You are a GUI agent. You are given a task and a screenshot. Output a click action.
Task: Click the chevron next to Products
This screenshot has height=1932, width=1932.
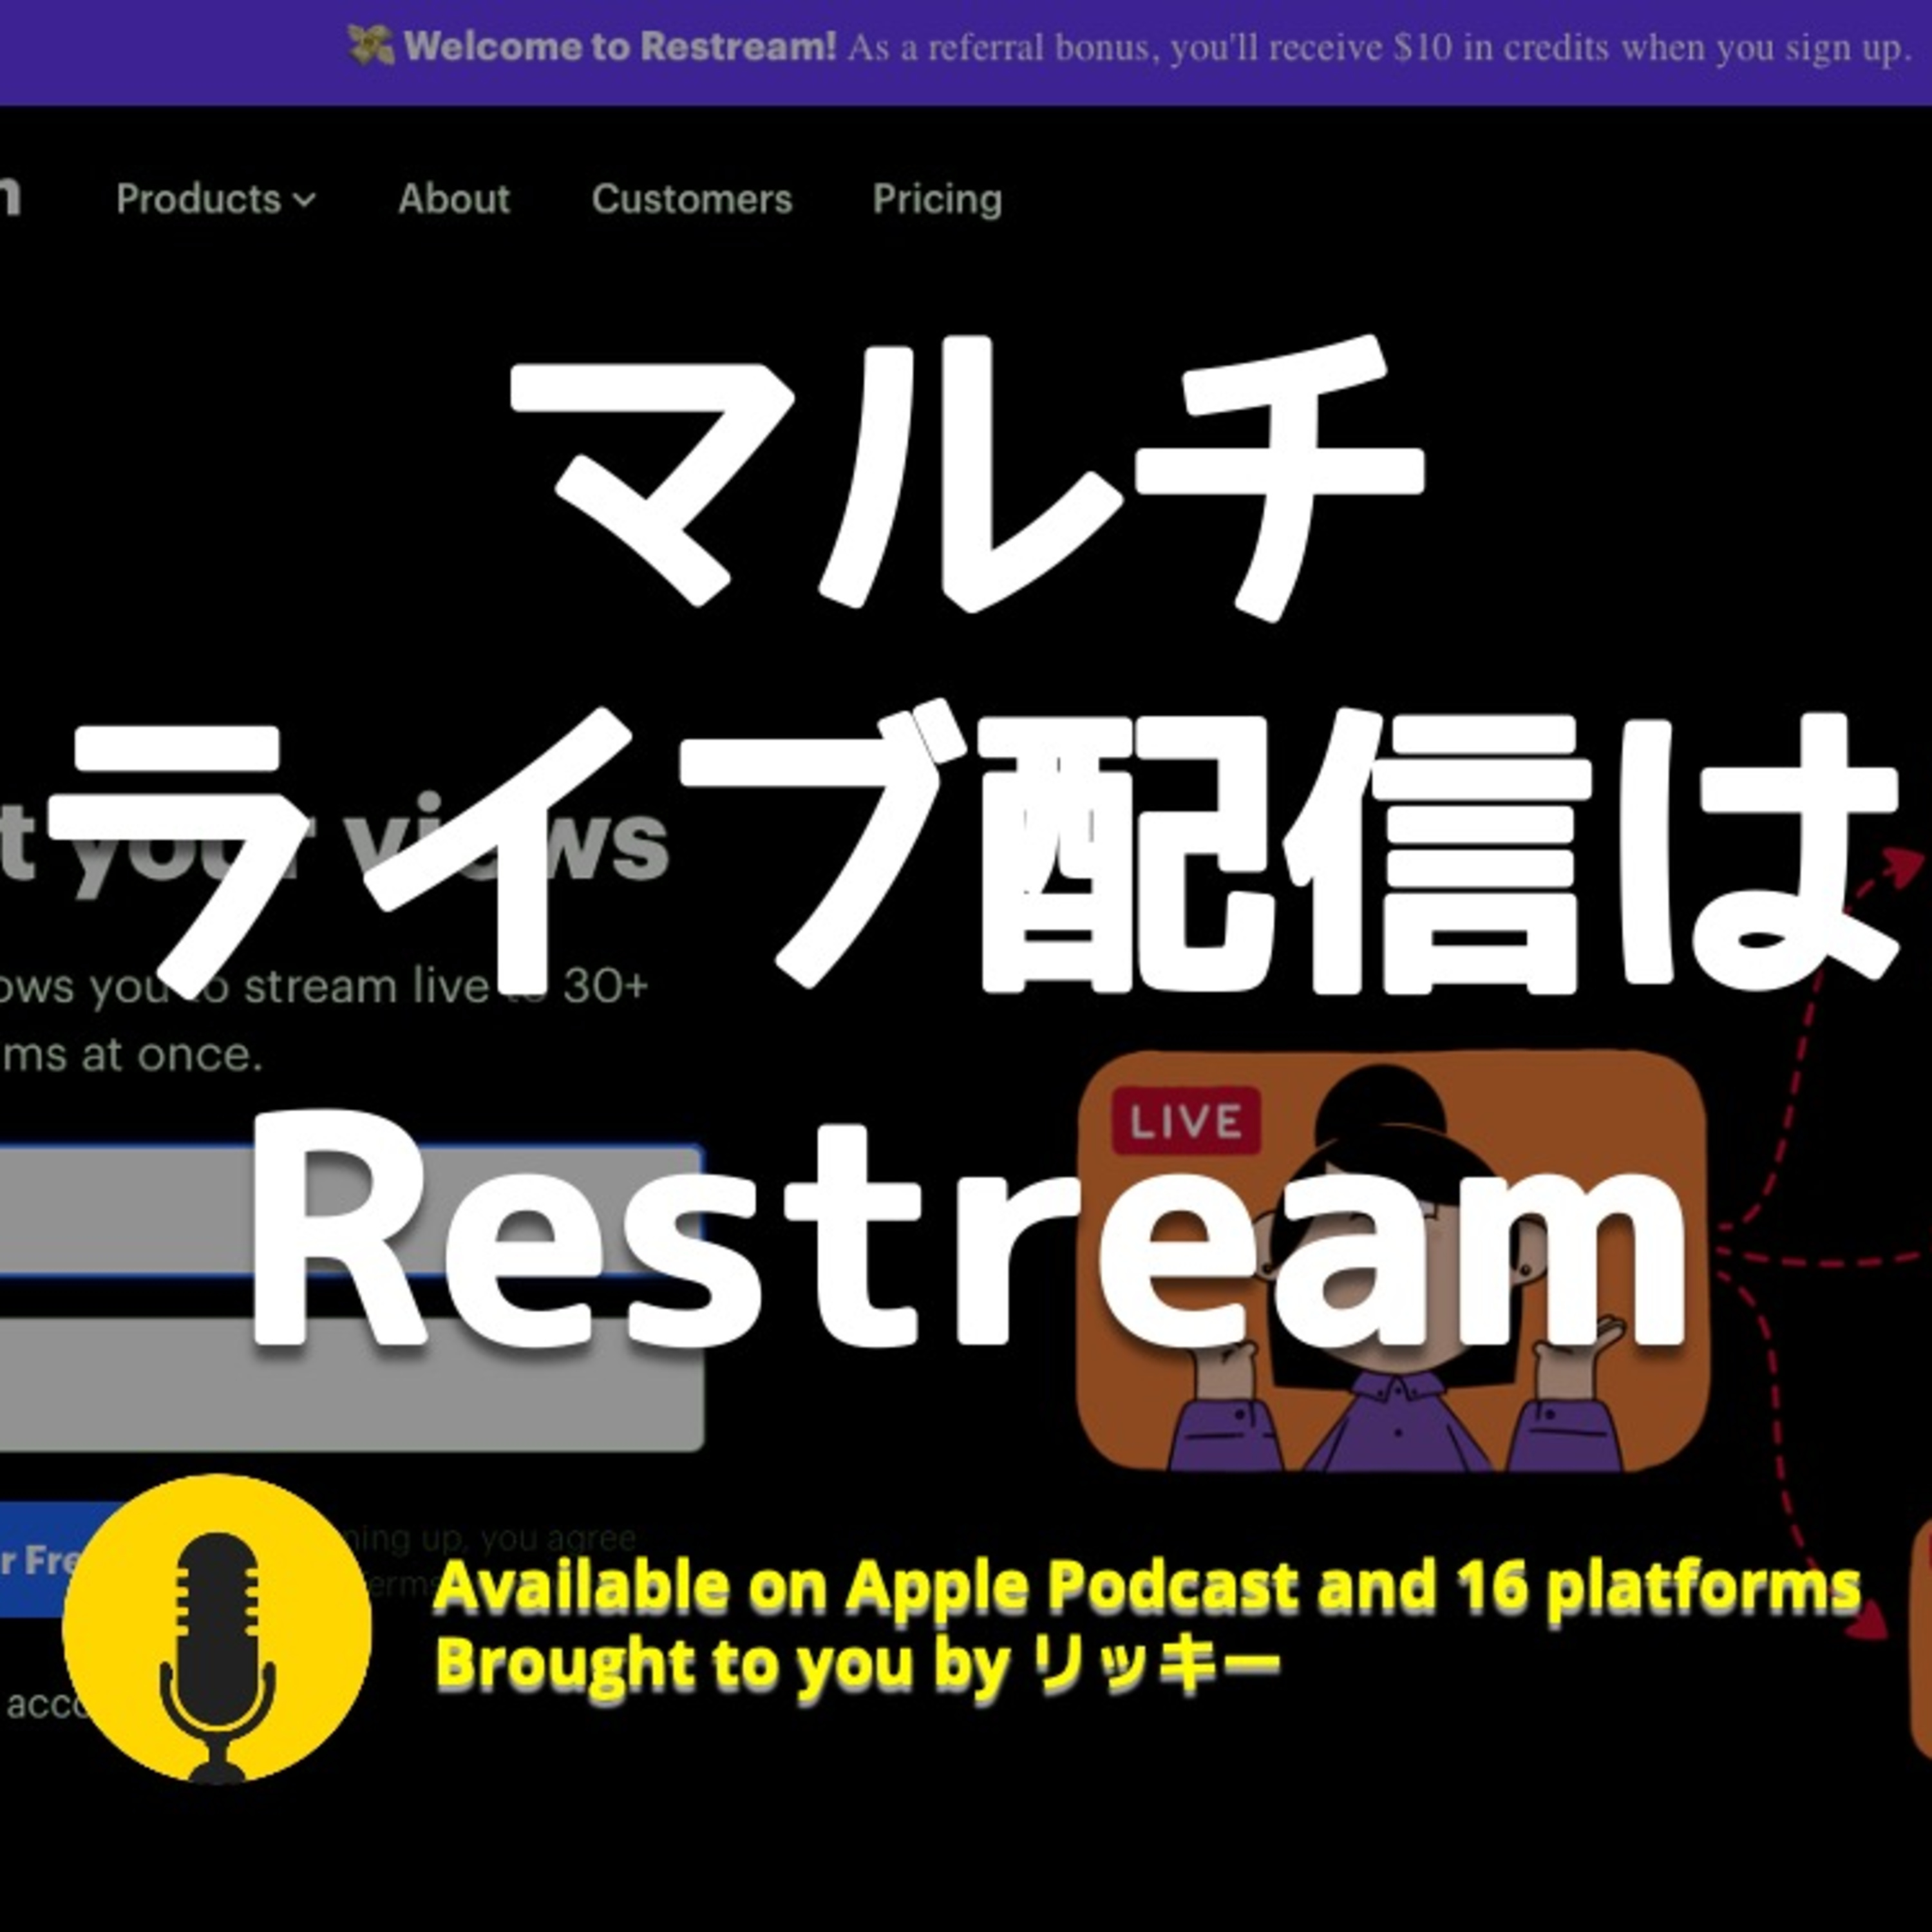pos(304,201)
